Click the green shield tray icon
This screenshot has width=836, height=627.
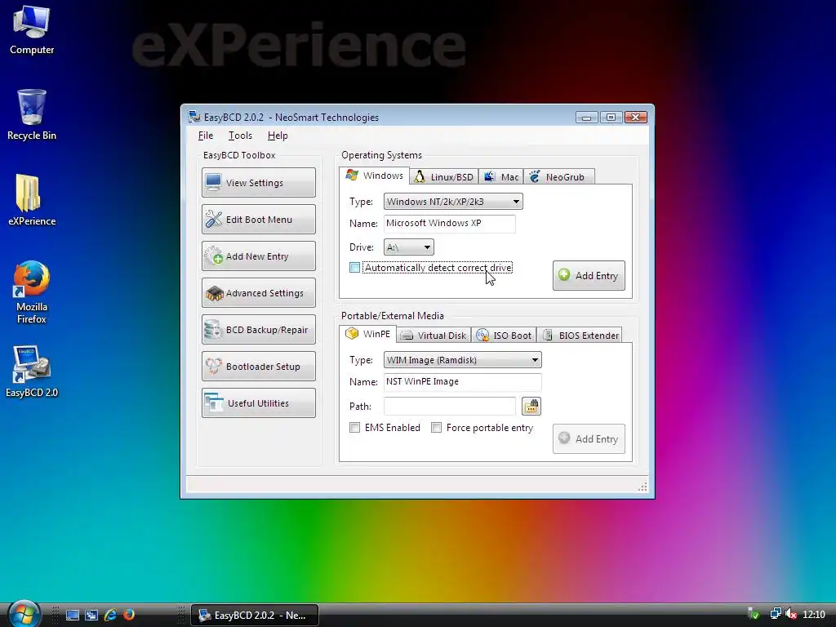click(x=754, y=615)
